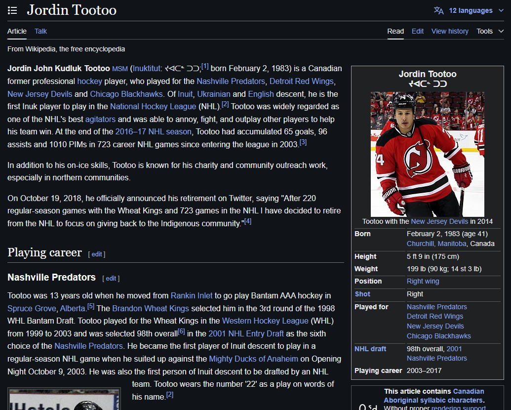Follow the Rankin Inlet link
This screenshot has width=511, height=410.
click(192, 295)
